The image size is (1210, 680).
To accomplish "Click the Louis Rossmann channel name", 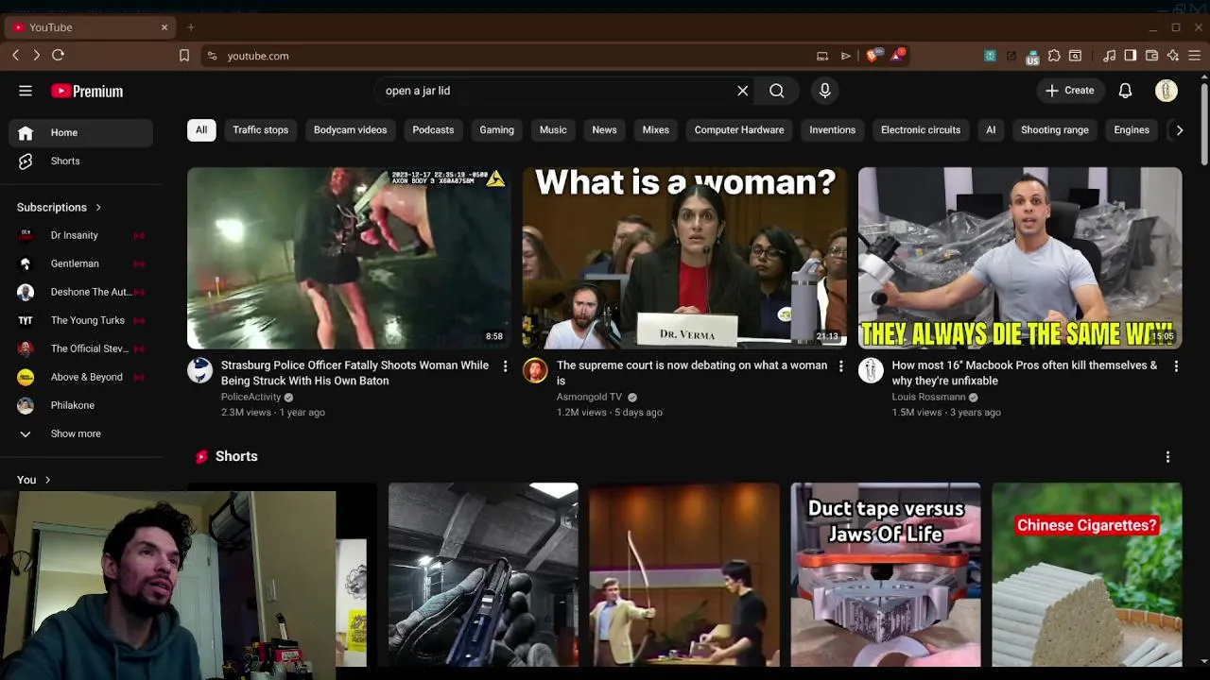I will tap(928, 398).
